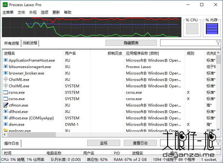The width and height of the screenshot is (223, 163).
Task: Click the 高* priority cell of ctfmon.exe
Action: pos(209,105)
